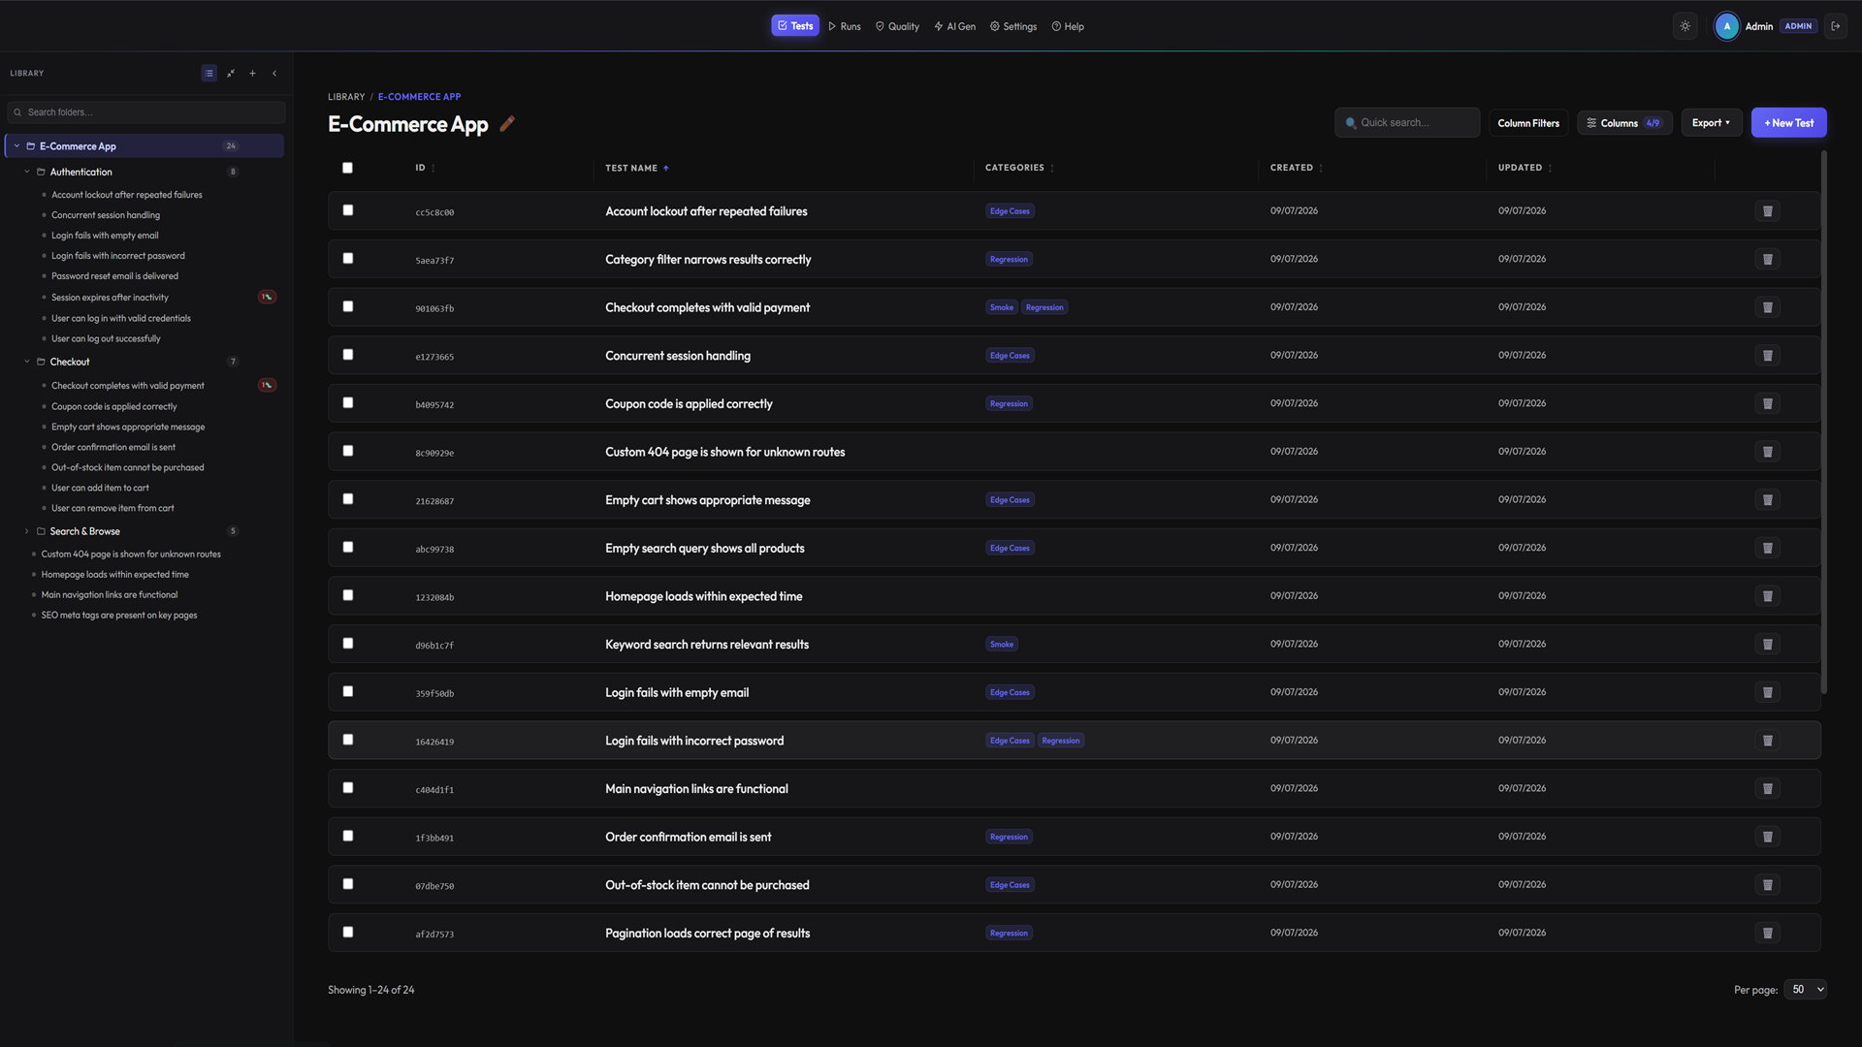The width and height of the screenshot is (1862, 1047).
Task: Collapse the Authentication folder in sidebar
Action: [x=27, y=172]
